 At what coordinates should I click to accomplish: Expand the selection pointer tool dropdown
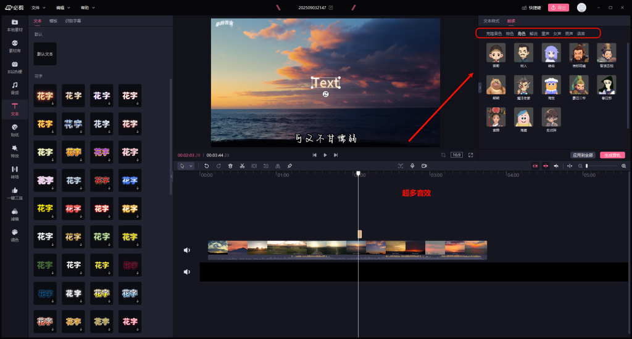191,166
